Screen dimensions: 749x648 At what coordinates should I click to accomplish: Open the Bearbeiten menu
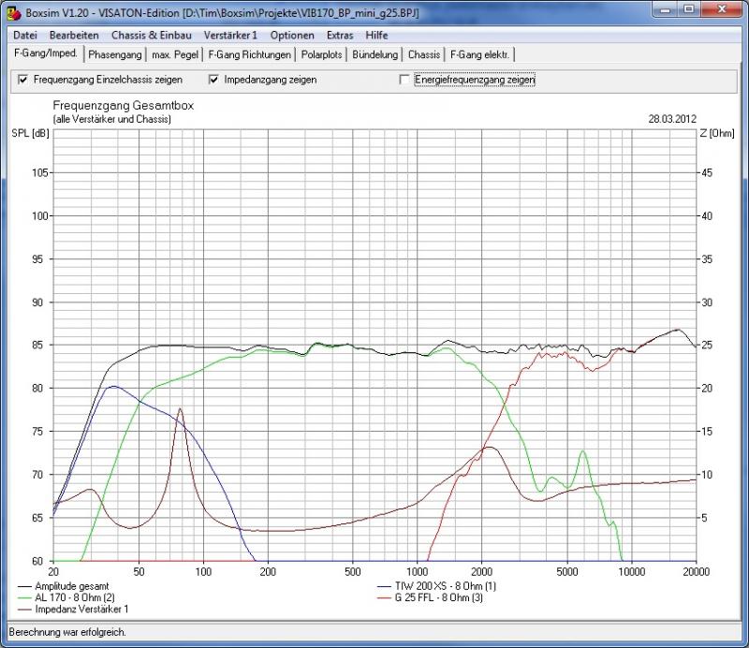[x=74, y=35]
